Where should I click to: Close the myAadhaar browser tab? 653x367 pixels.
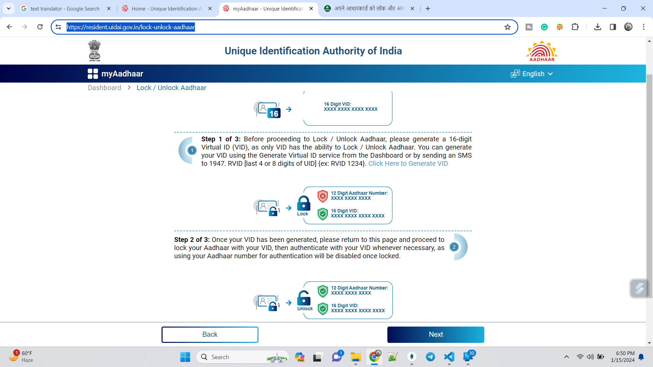(311, 8)
